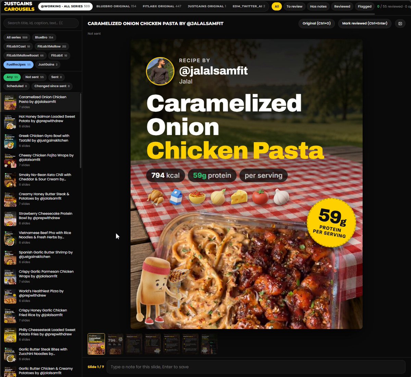
Task: Select Cheesy Chicken Fajita Wraps carousel
Action: pos(40,160)
